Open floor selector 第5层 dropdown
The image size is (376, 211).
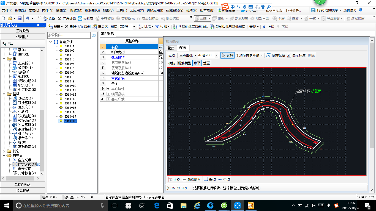pyautogui.click(x=134, y=27)
